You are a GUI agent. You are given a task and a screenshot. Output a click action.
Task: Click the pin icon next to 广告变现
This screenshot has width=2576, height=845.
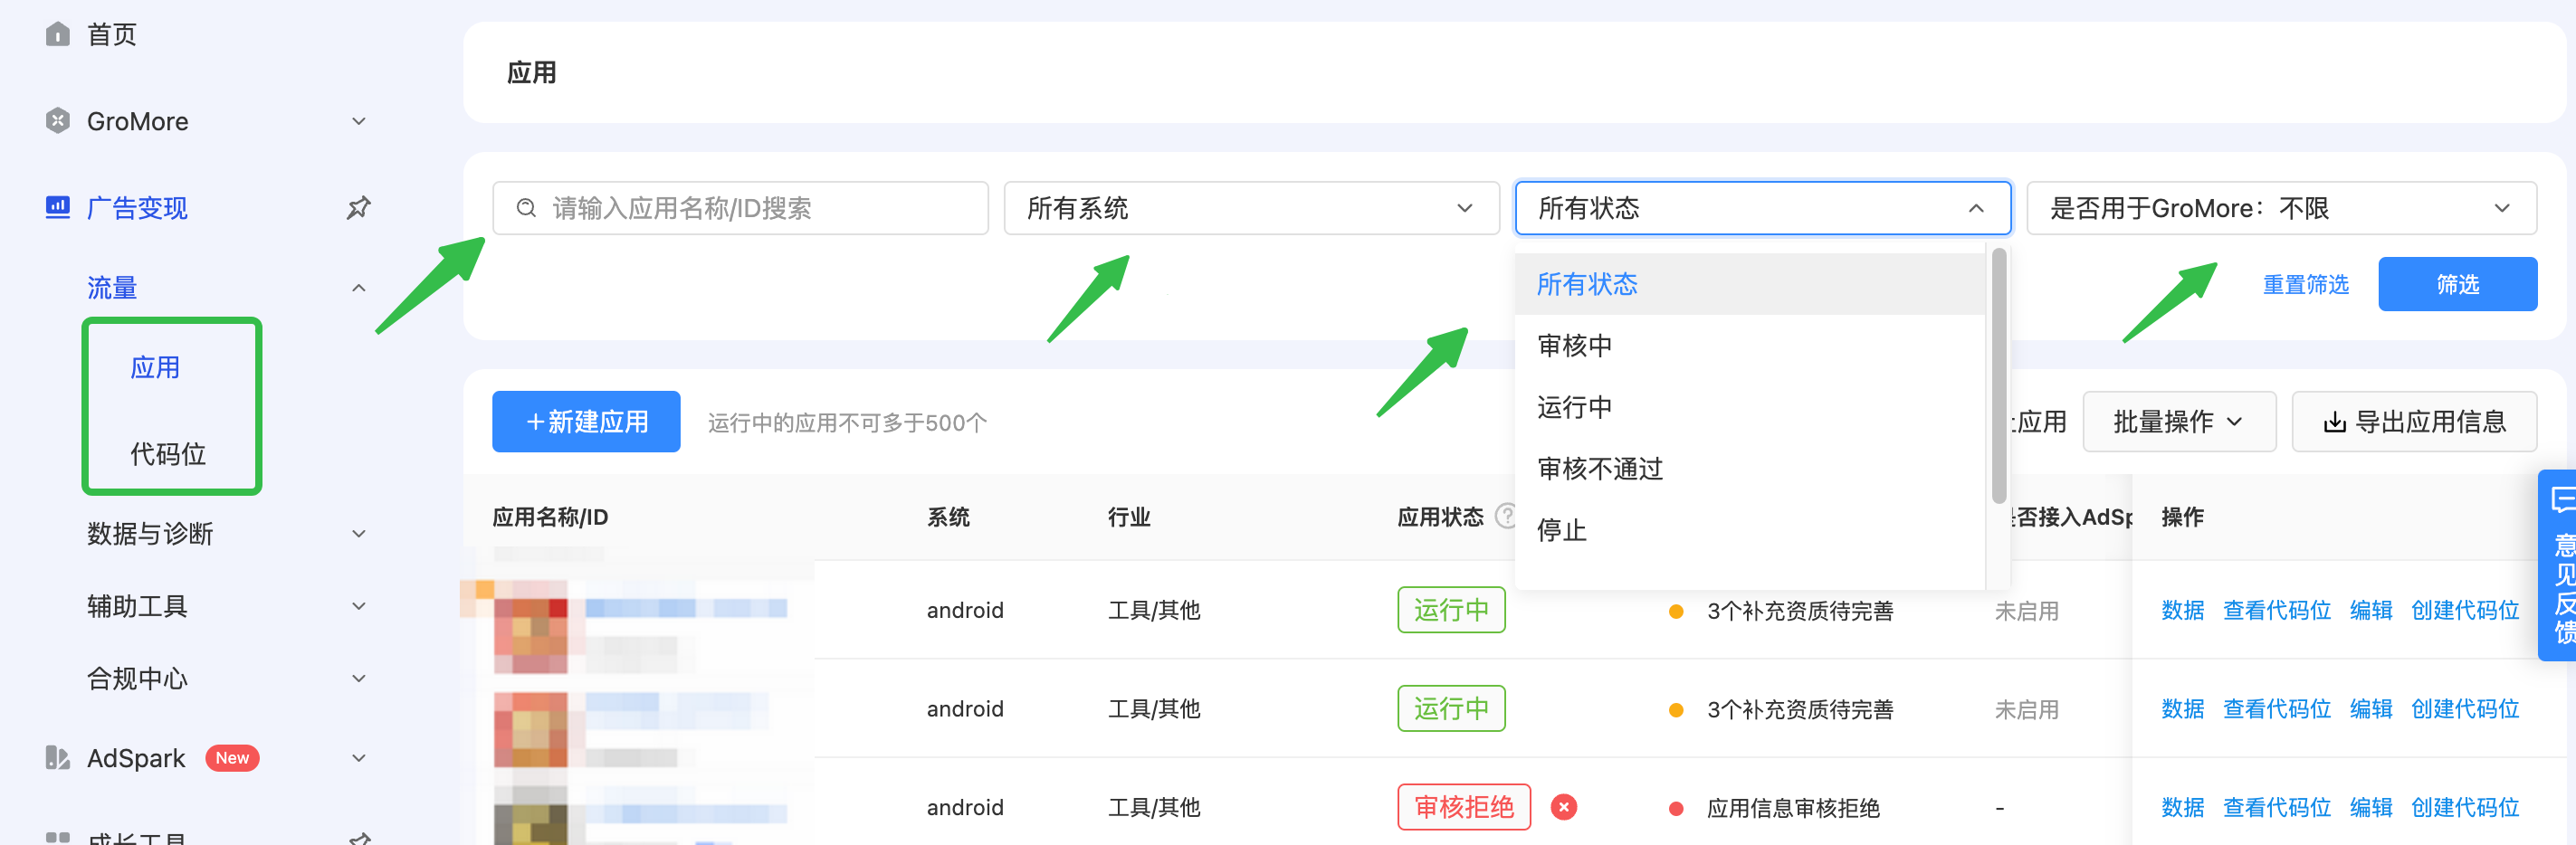tap(359, 207)
